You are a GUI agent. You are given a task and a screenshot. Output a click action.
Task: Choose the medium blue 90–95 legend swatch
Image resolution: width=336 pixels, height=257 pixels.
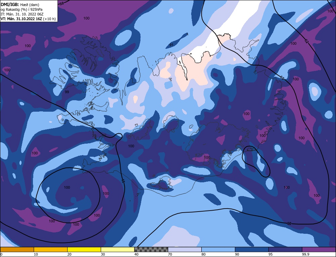point(252,249)
